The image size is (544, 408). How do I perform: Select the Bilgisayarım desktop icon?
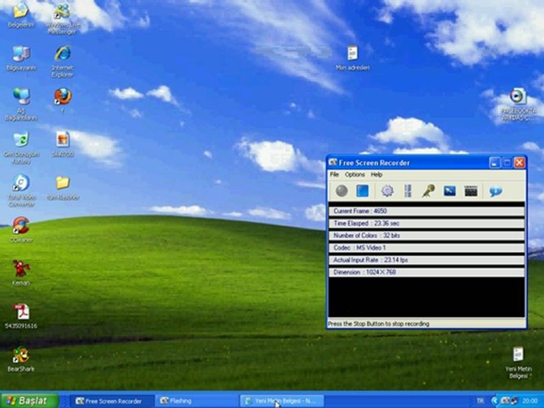21,58
